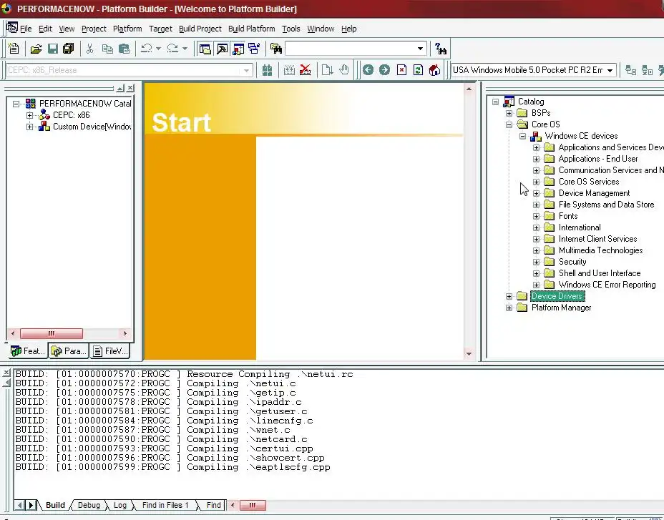
Task: Click the Sysgen build platform icon
Action: click(267, 70)
